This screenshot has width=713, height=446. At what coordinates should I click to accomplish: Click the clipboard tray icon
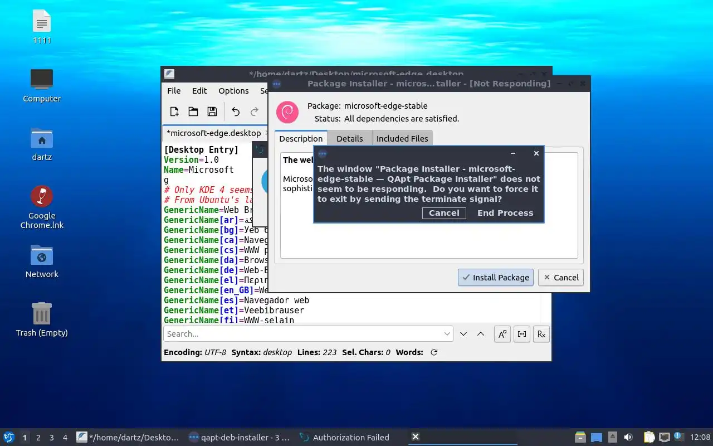pyautogui.click(x=649, y=437)
